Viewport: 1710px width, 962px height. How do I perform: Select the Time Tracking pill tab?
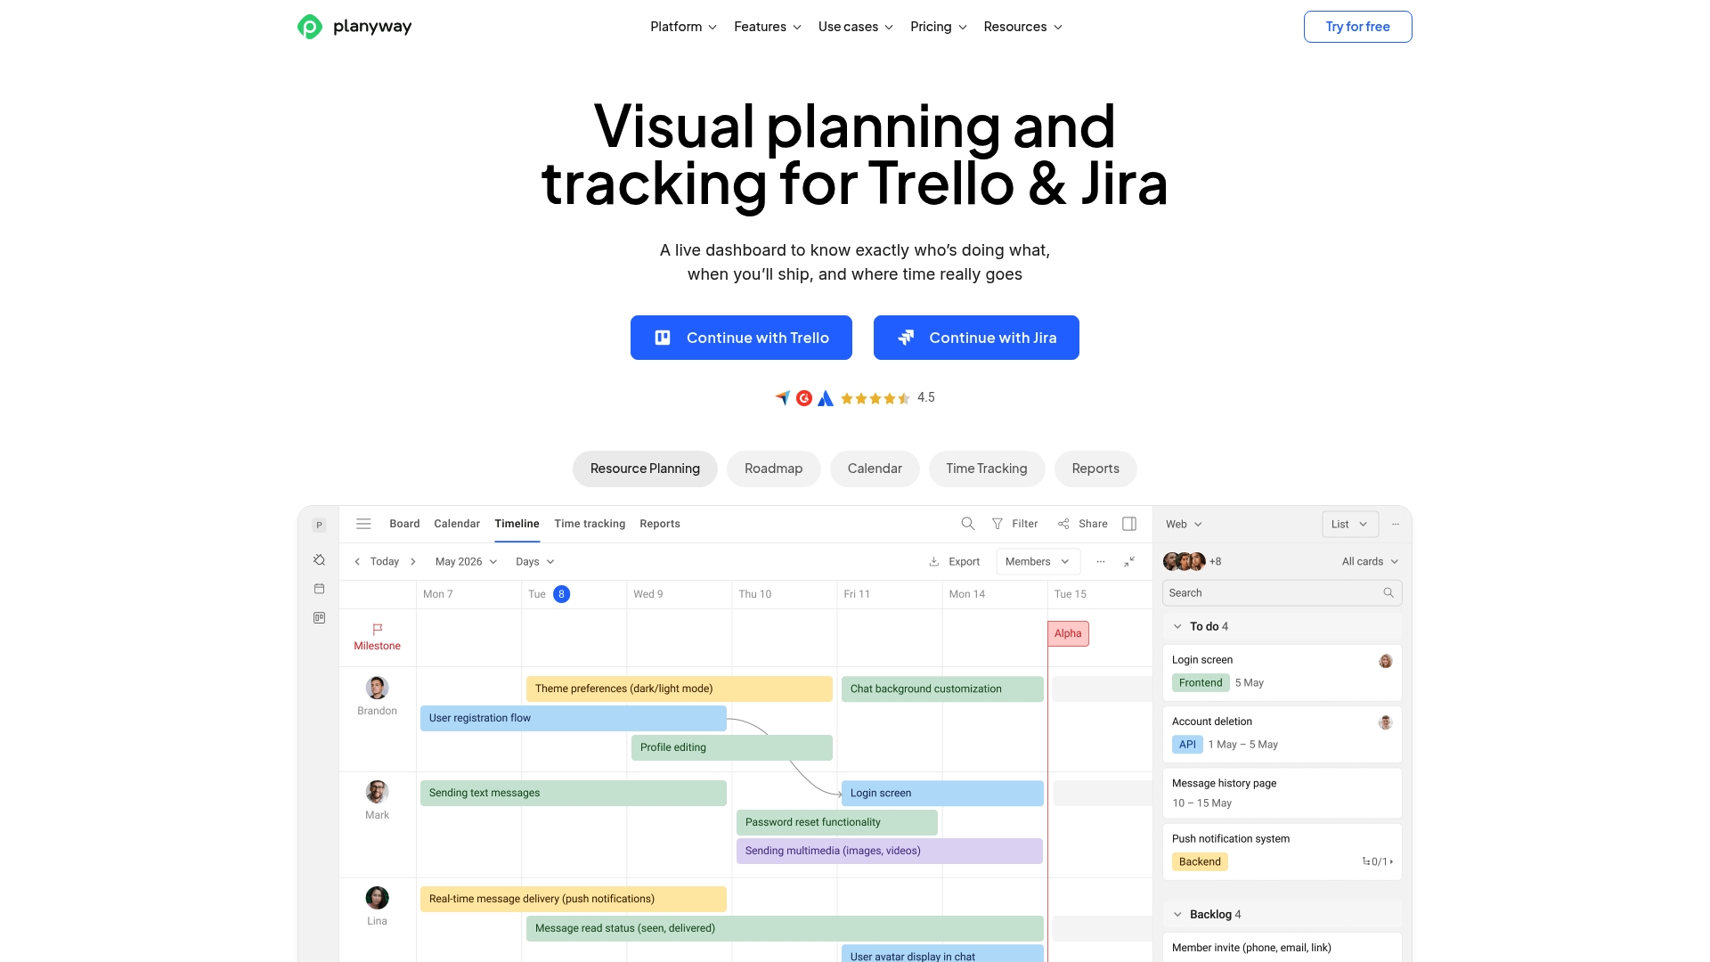987,469
